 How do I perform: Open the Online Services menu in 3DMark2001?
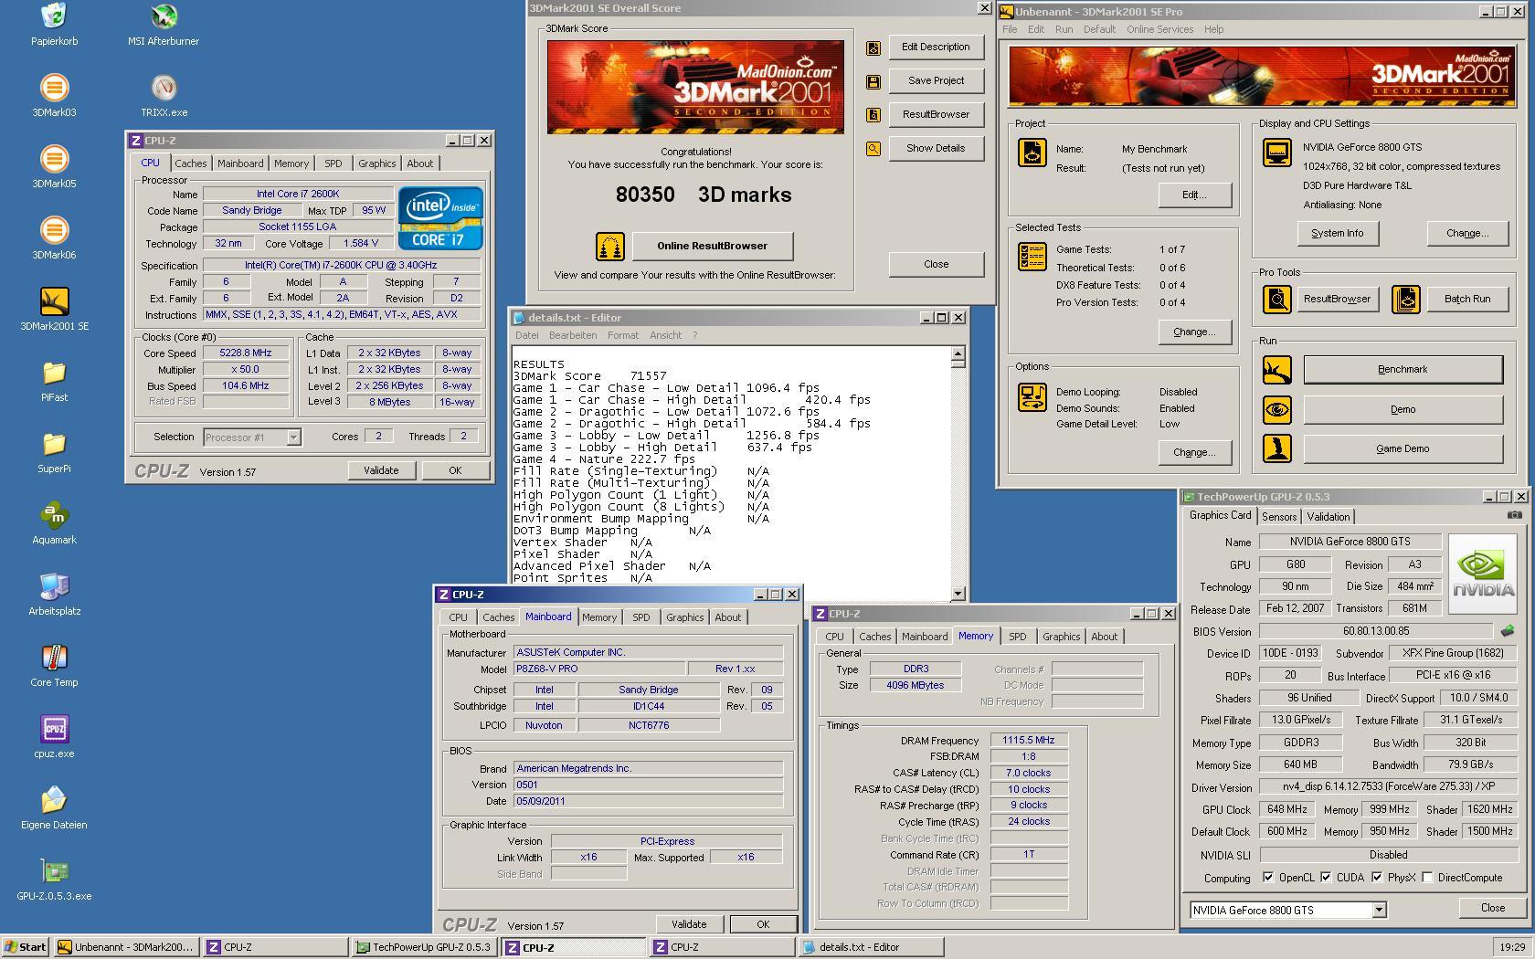pyautogui.click(x=1159, y=29)
